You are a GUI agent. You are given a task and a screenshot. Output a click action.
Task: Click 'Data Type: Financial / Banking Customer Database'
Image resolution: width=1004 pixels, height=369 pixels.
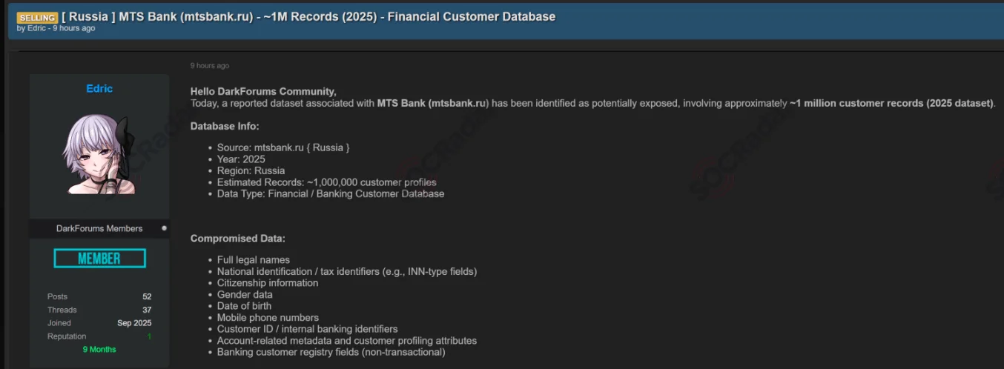(x=331, y=193)
